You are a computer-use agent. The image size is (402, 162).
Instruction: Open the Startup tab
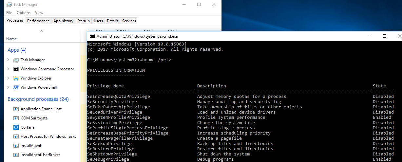point(84,21)
